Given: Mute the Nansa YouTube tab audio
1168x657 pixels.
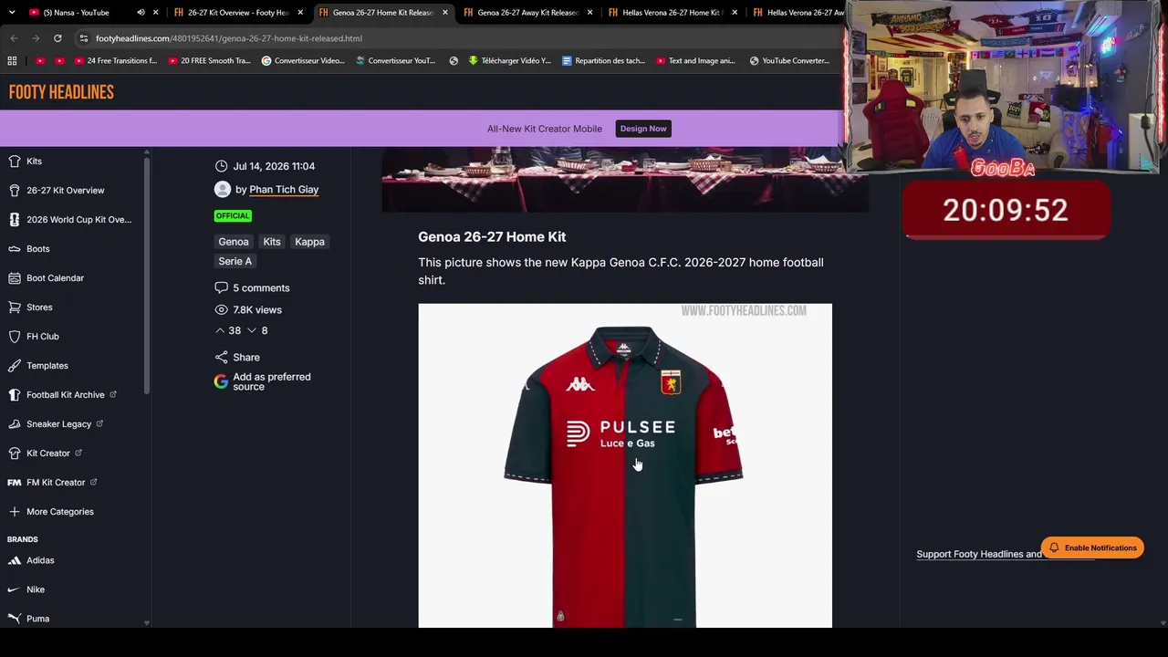Looking at the screenshot, I should coord(141,13).
